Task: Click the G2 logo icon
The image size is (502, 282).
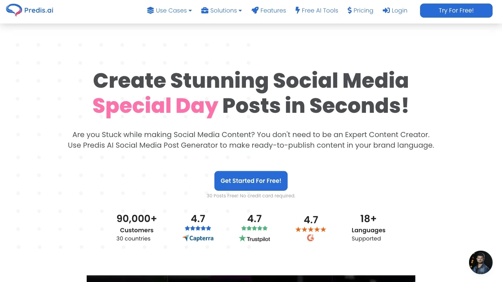Action: (311, 238)
